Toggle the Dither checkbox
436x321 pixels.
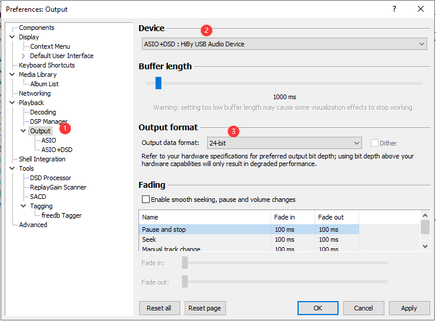tap(374, 143)
